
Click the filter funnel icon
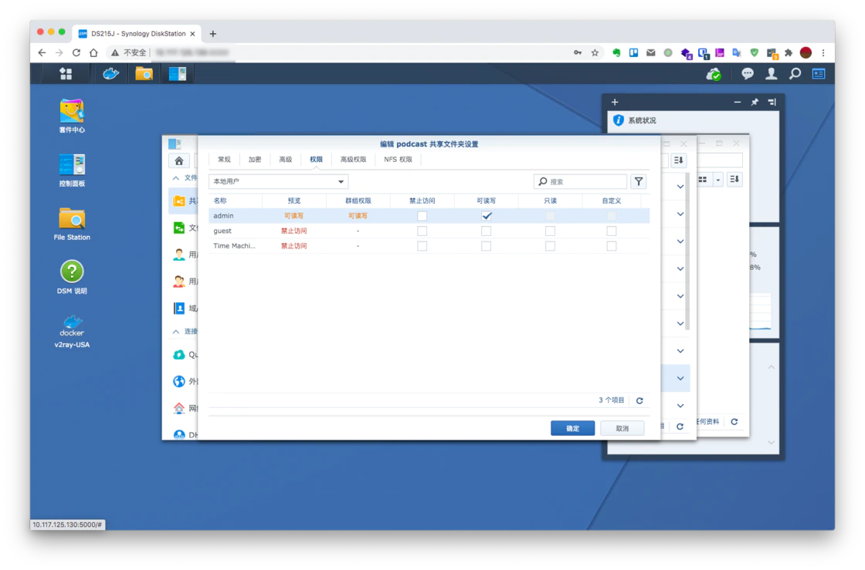click(638, 182)
